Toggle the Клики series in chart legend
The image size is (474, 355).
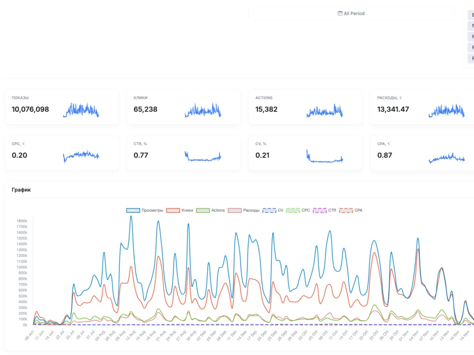(x=180, y=210)
